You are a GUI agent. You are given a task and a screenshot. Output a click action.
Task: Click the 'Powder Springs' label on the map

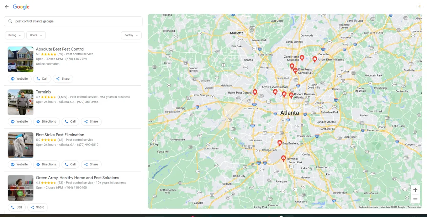pos(193,69)
